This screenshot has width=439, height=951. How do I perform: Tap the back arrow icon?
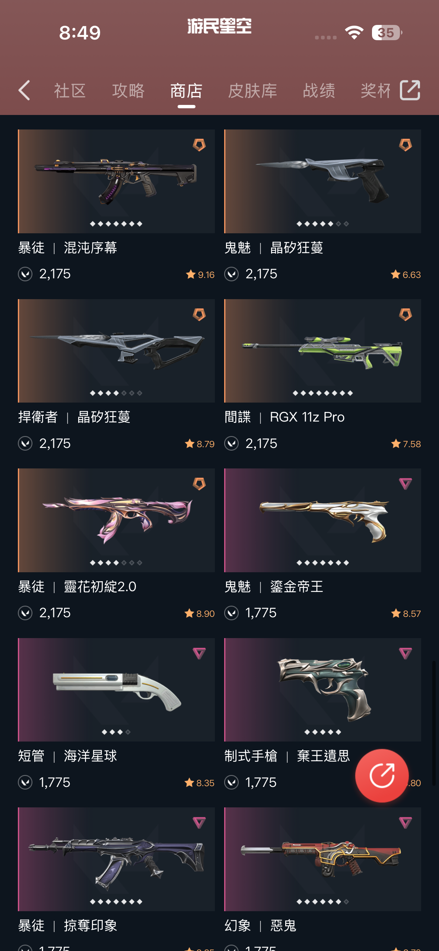point(24,90)
